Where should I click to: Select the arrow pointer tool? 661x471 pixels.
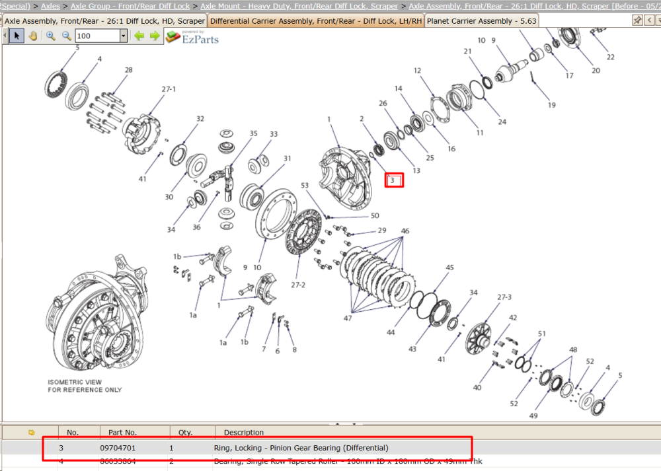click(x=17, y=36)
